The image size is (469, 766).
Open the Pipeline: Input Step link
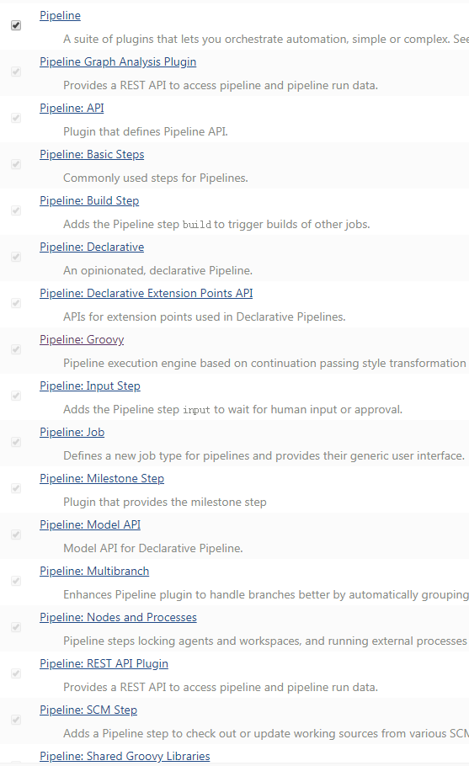coord(90,386)
